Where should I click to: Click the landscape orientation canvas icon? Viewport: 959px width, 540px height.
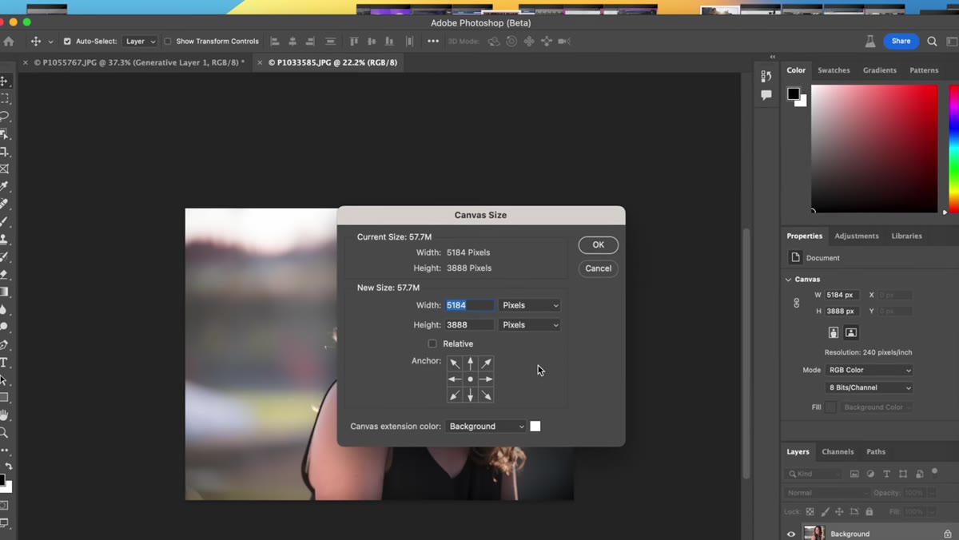tap(851, 332)
